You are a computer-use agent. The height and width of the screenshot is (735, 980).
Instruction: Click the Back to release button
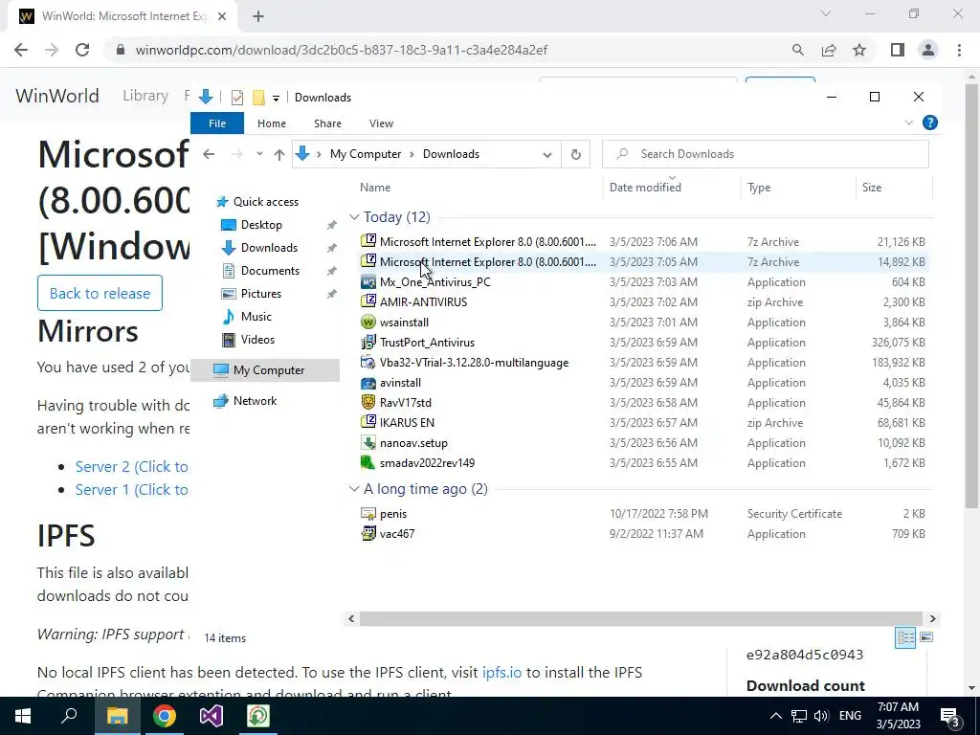100,293
